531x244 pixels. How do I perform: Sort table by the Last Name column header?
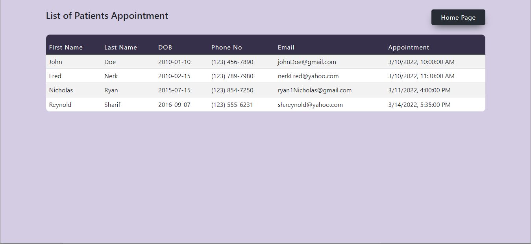[120, 47]
